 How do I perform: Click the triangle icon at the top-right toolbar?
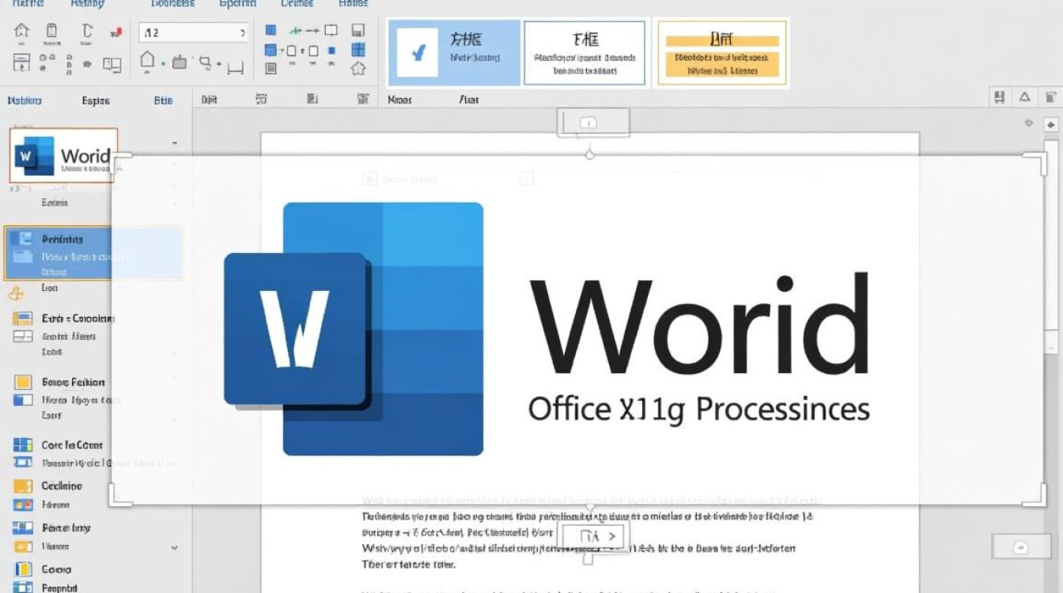coord(1025,97)
